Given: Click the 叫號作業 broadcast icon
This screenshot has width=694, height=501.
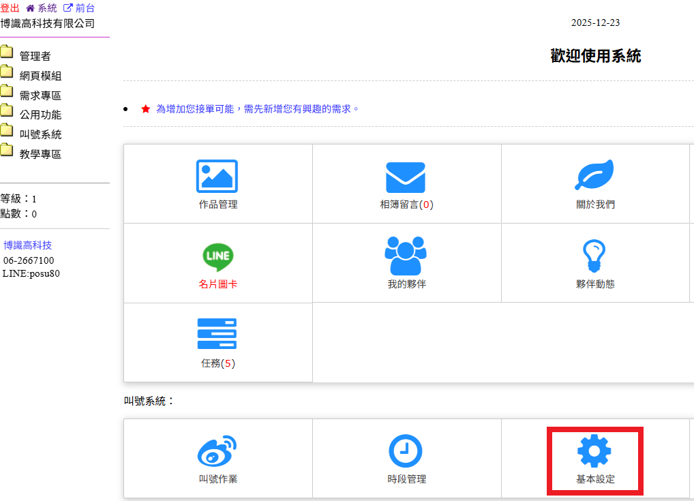Looking at the screenshot, I should point(217,451).
